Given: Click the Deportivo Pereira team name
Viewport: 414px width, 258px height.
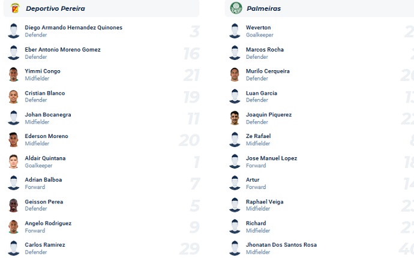Looking at the screenshot, I should tap(55, 8).
